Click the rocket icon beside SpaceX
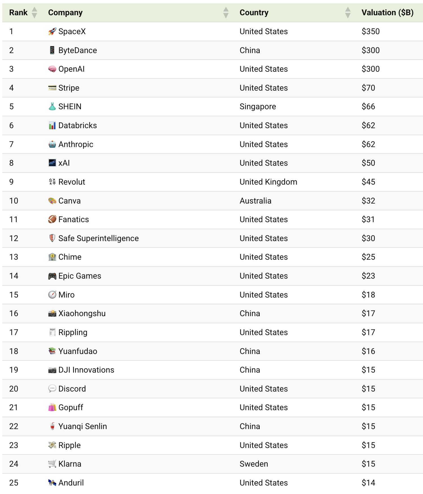Image resolution: width=423 pixels, height=494 pixels. (x=52, y=31)
